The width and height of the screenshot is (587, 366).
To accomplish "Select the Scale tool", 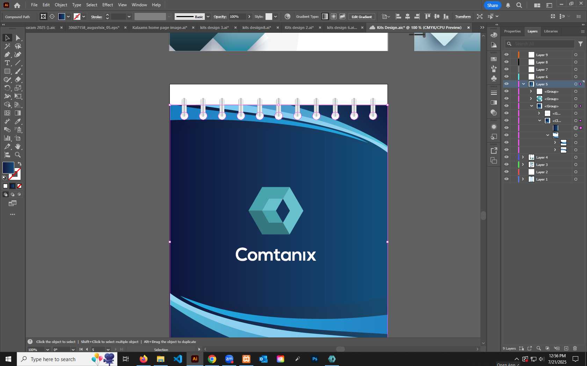I will 18,88.
